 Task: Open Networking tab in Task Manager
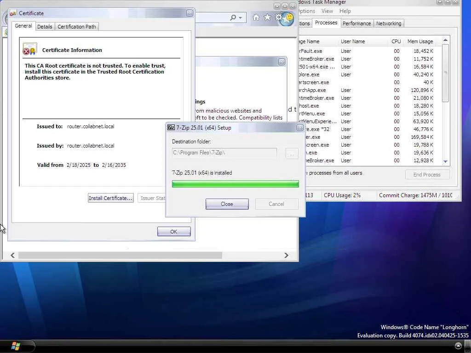pos(389,23)
